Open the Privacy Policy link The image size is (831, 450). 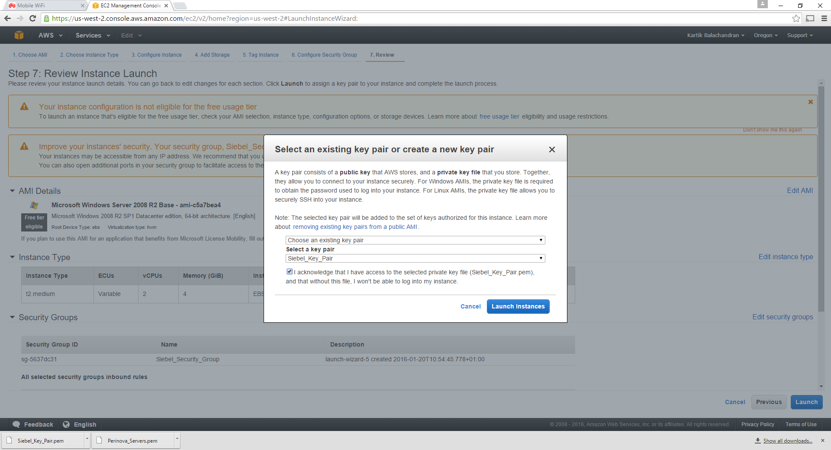[757, 424]
